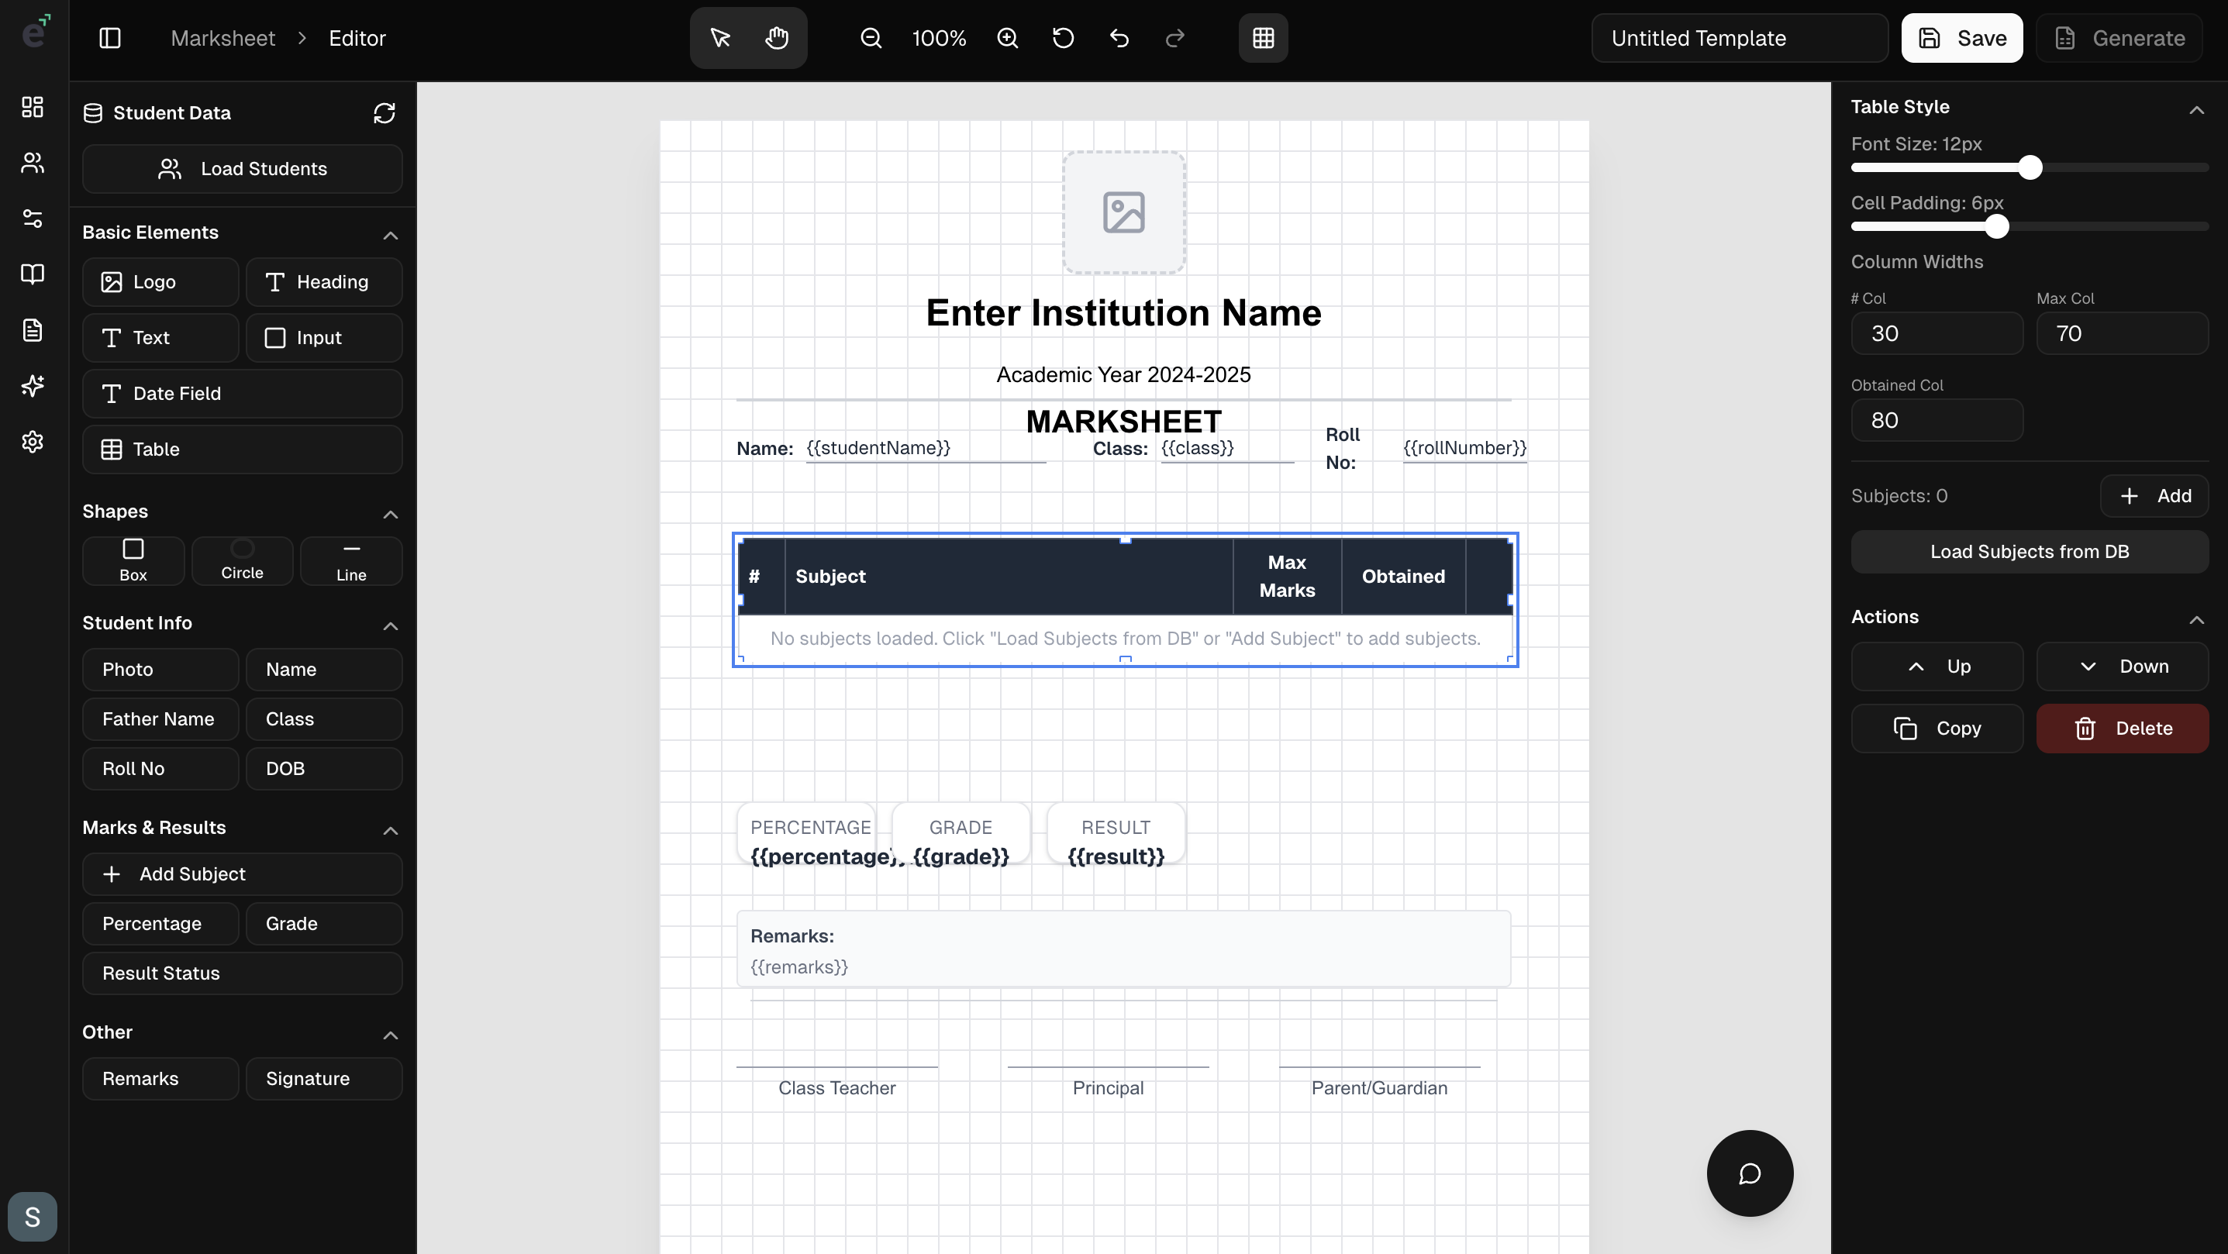Toggle the grid view icon in toolbar
The width and height of the screenshot is (2228, 1254).
pyautogui.click(x=1263, y=38)
